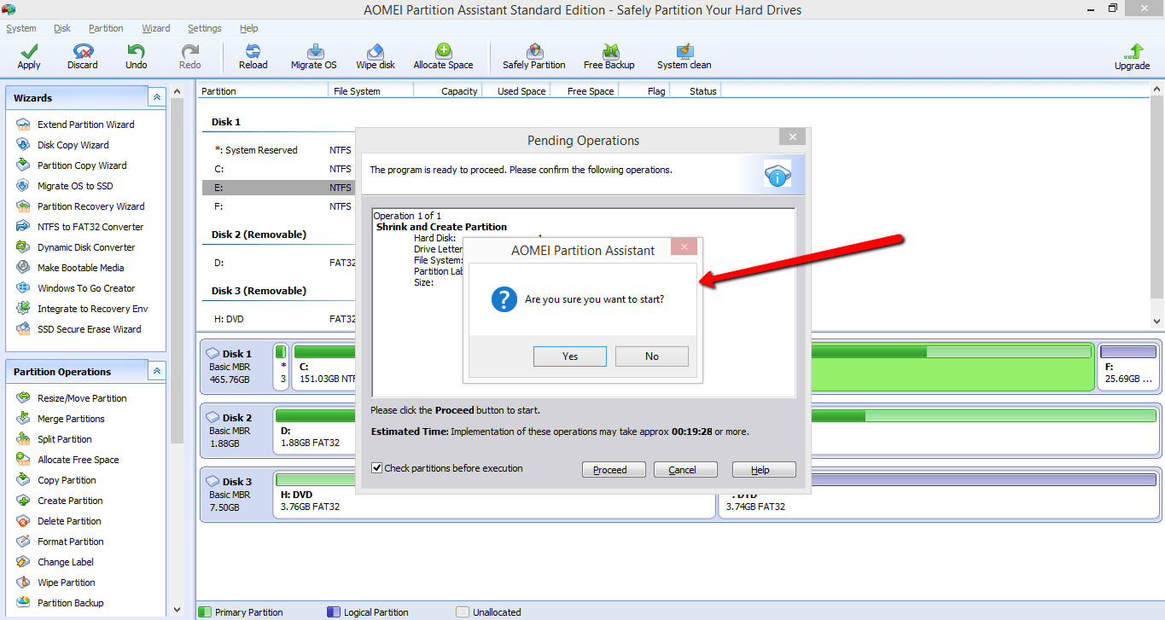
Task: Click the Discard toolbar icon
Action: [83, 57]
